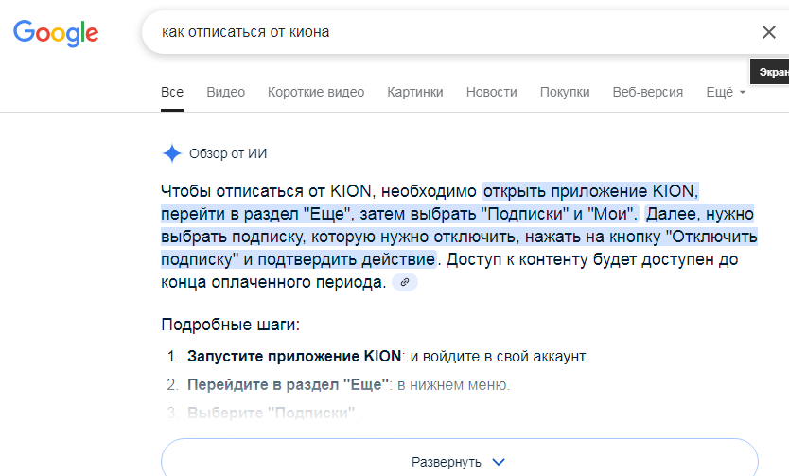This screenshot has height=476, width=789.
Task: Select the Все tab
Action: point(172,92)
